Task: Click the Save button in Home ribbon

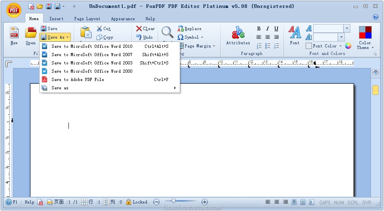Action: coord(49,28)
